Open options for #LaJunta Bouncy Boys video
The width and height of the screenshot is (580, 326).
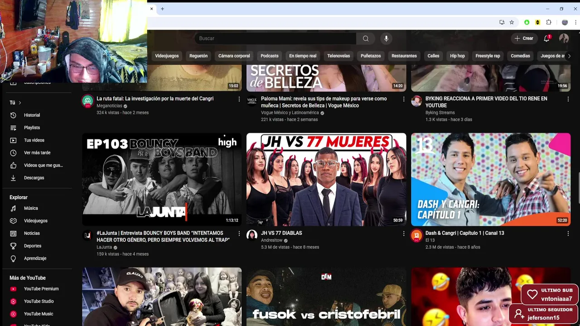coord(239,234)
